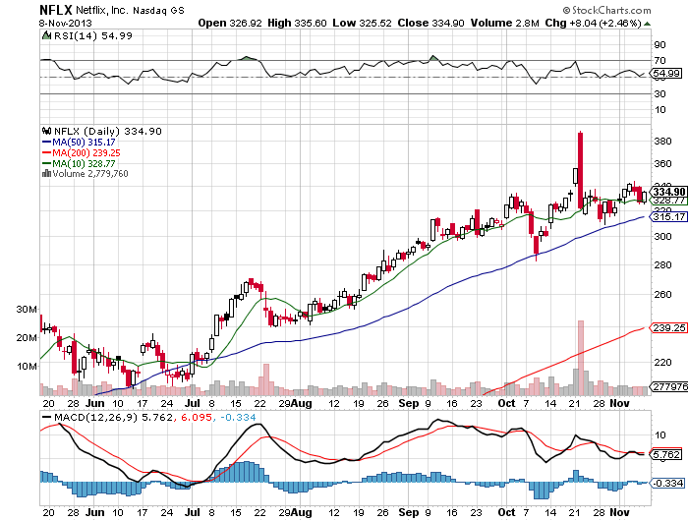Click the Jul label on price chart axis
The height and width of the screenshot is (521, 688).
(193, 403)
